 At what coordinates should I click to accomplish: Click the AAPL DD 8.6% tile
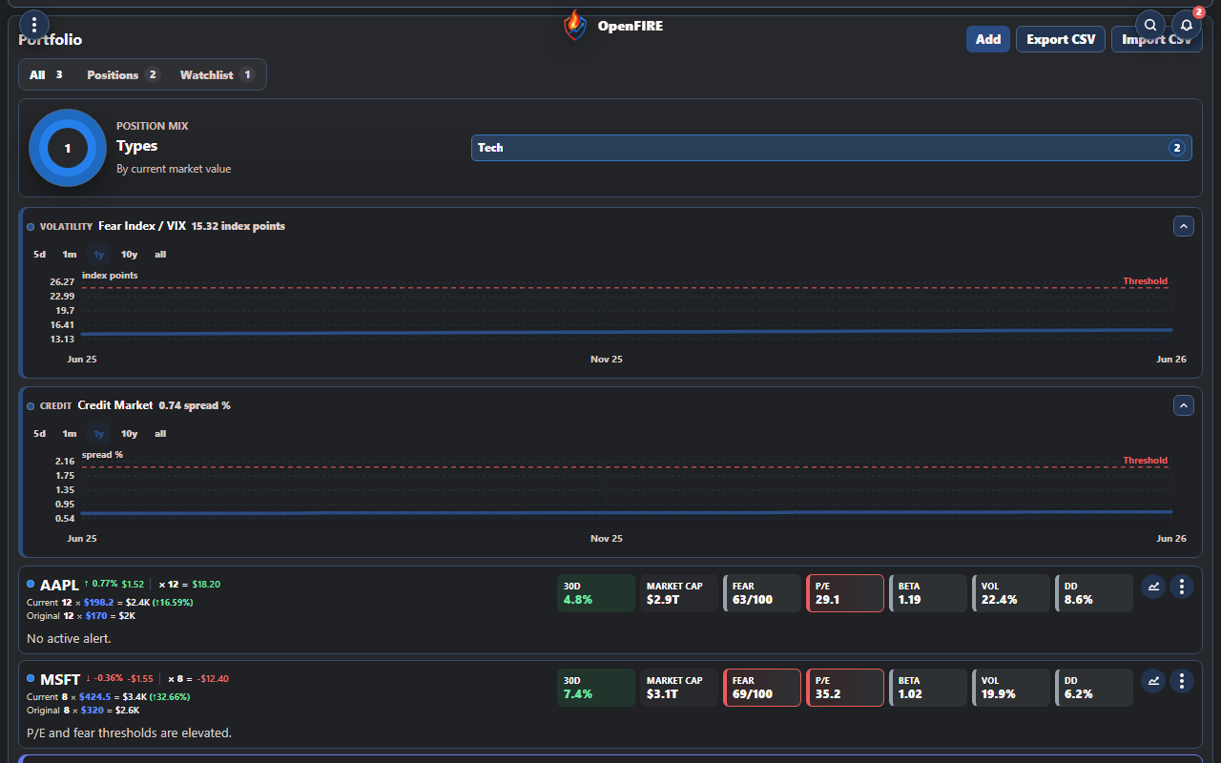1094,593
